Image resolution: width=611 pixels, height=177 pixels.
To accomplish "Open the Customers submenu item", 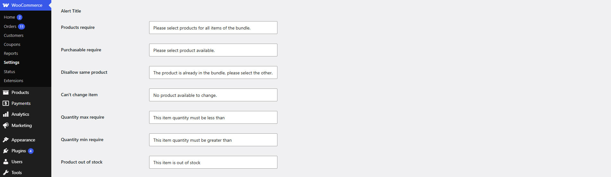I will (x=13, y=36).
